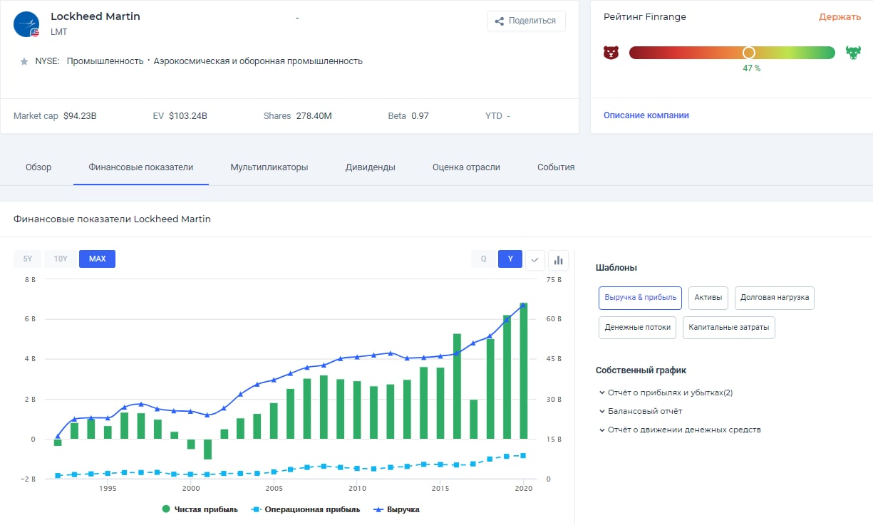Open the Описание компании link
The width and height of the screenshot is (873, 525).
[x=646, y=115]
